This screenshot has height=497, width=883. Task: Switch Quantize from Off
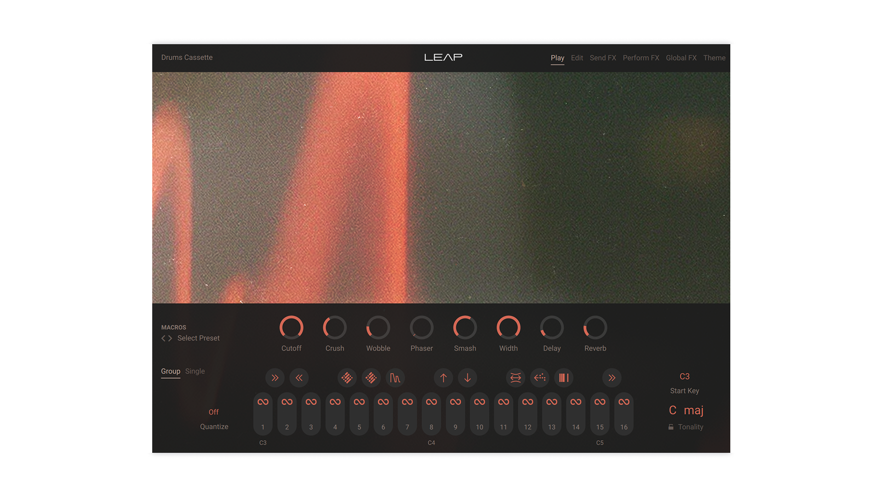tap(213, 412)
